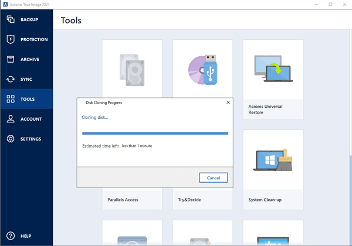Maximize the Acronis True Image window
The width and height of the screenshot is (352, 246).
pyautogui.click(x=330, y=5)
